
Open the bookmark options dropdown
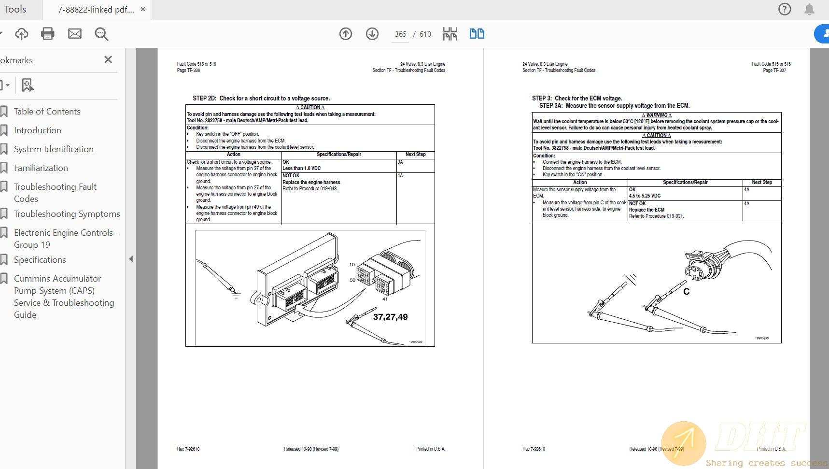pos(6,85)
